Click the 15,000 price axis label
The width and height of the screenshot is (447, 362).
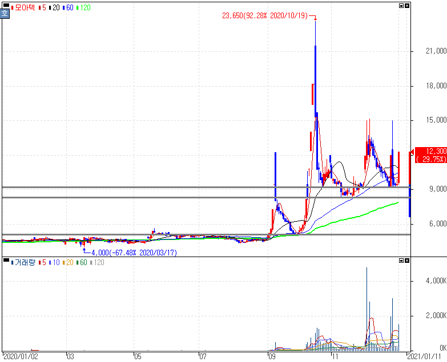[436, 120]
